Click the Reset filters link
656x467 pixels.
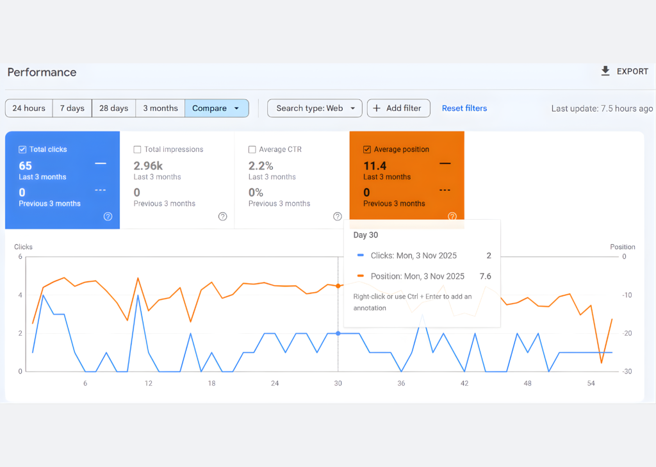(x=464, y=108)
